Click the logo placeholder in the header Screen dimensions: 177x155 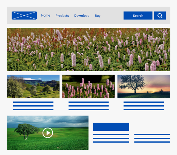[24, 16]
